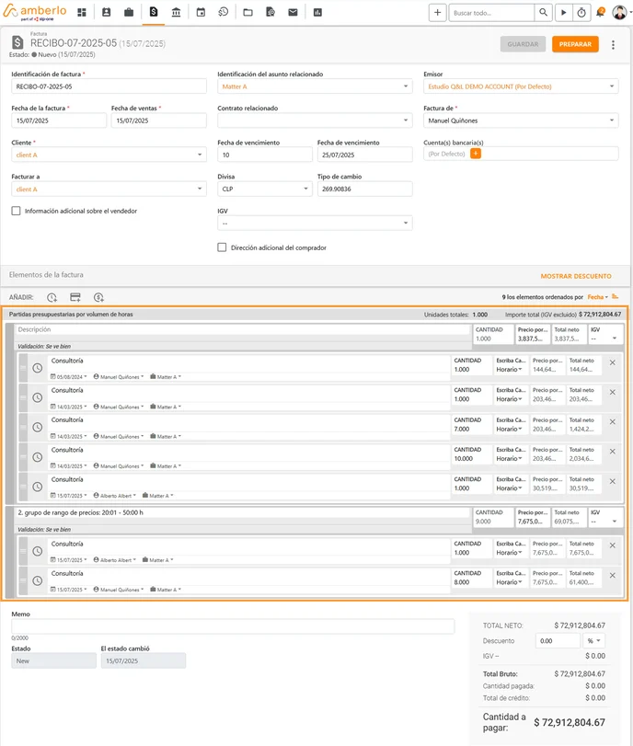Open the Divisa CLP dropdown
Image resolution: width=633 pixels, height=746 pixels.
(x=265, y=189)
